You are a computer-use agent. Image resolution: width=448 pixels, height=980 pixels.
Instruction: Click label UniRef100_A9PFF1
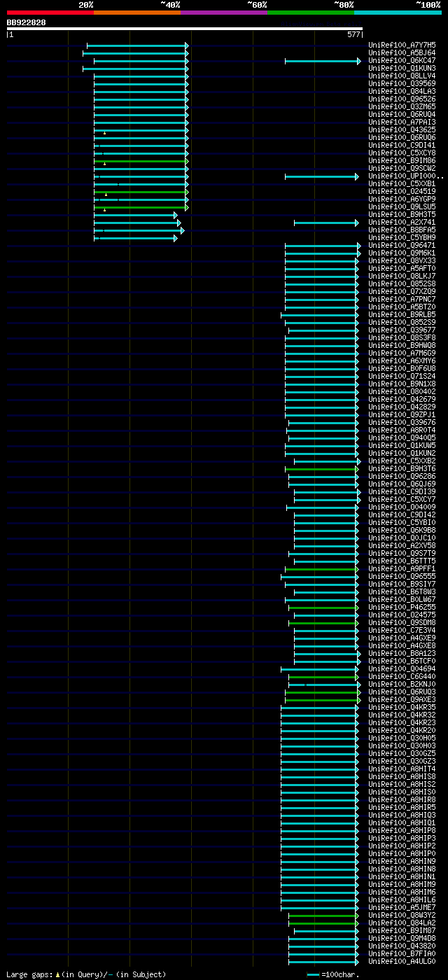click(402, 569)
